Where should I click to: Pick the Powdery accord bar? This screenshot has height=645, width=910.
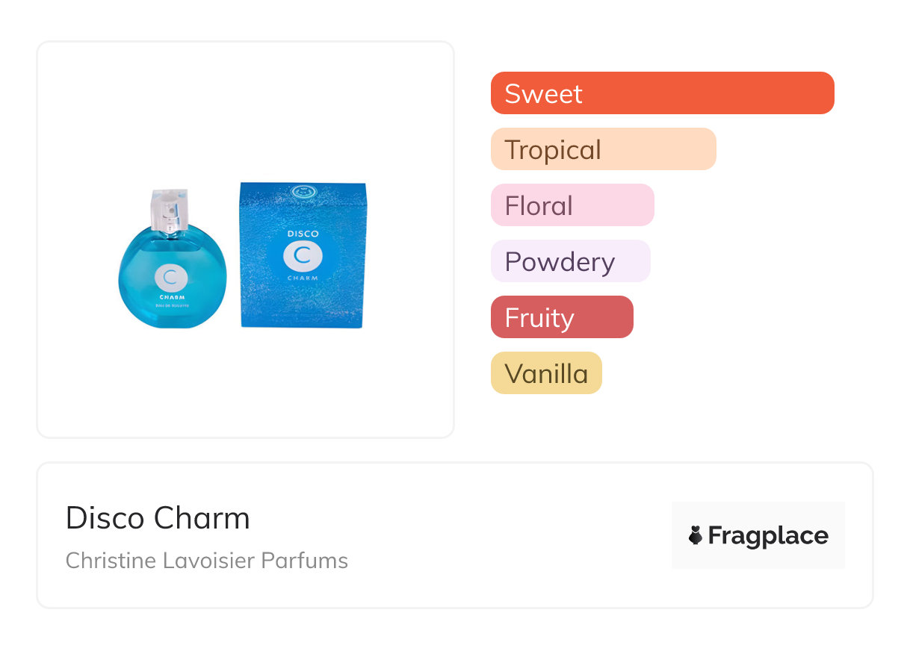click(x=570, y=261)
